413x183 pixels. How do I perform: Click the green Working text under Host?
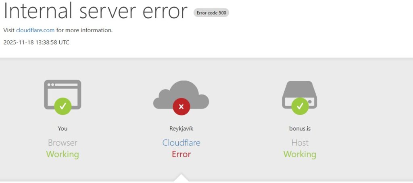pos(300,154)
